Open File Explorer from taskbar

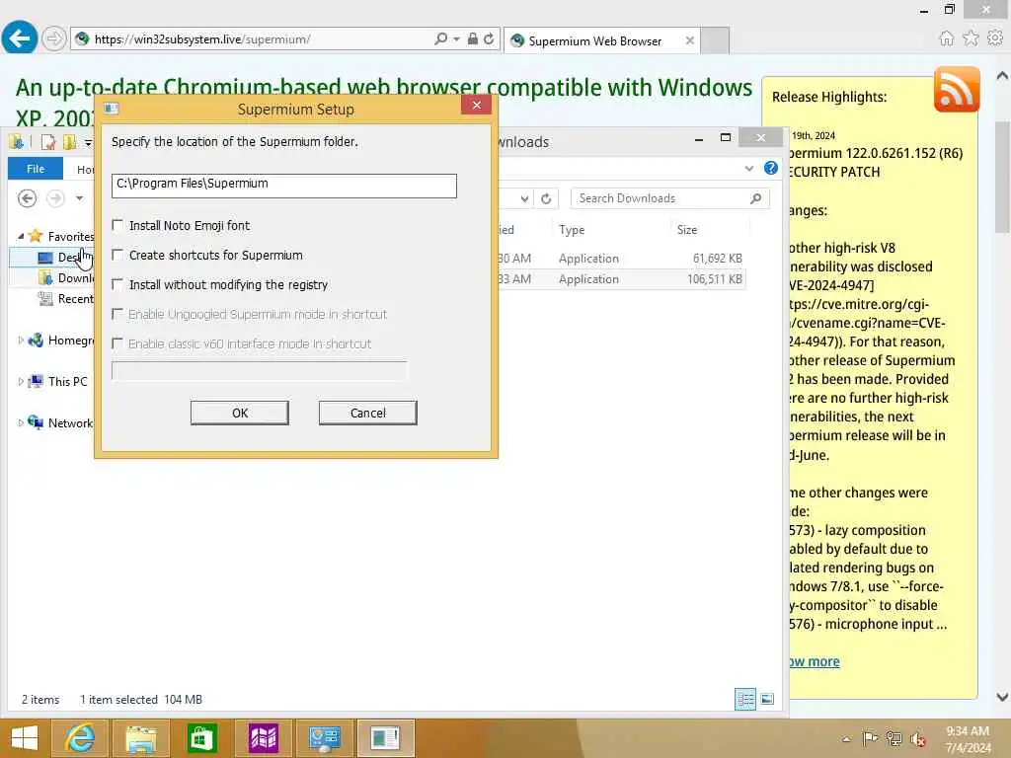[x=140, y=738]
